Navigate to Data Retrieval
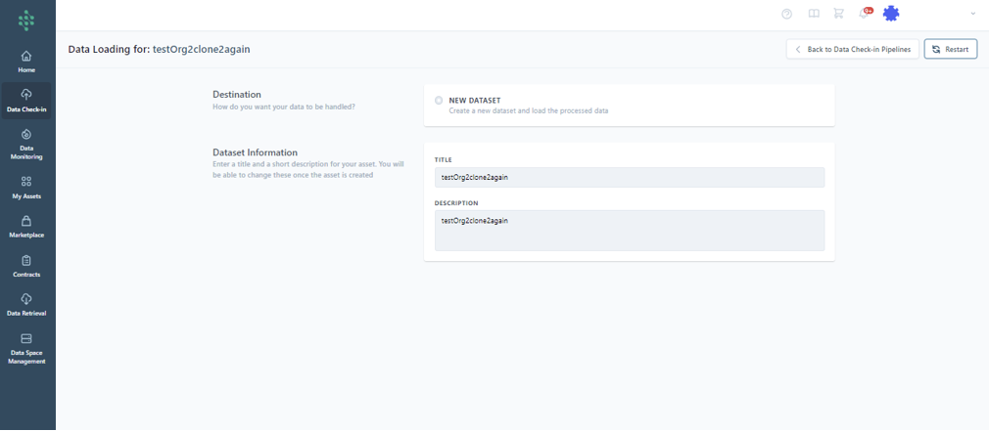Viewport: 989px width, 431px height. [x=26, y=305]
